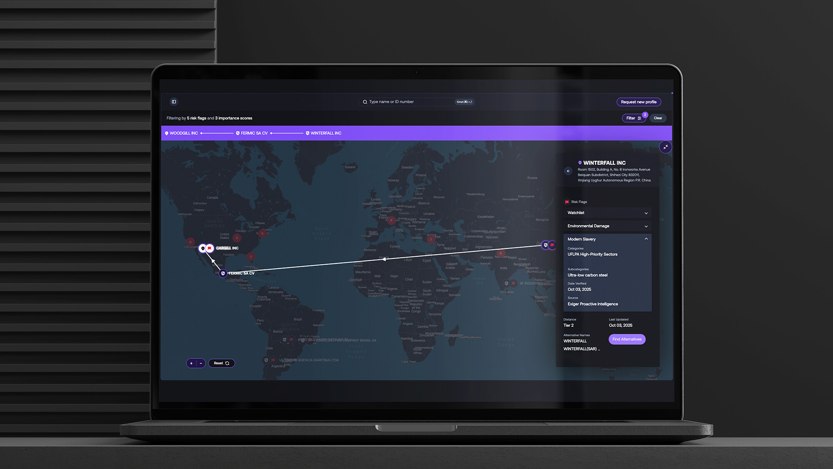Screen dimensions: 833x469
Task: Zoom out the map with minus button
Action: click(x=201, y=364)
